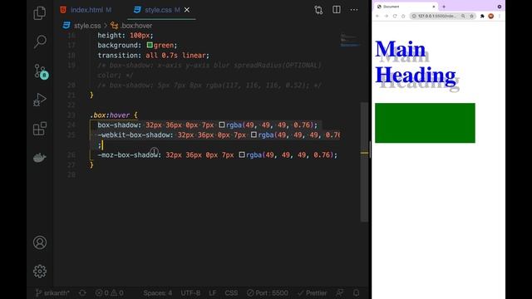Click the zoom magnifier in address bar
The image size is (532, 299).
point(463,16)
